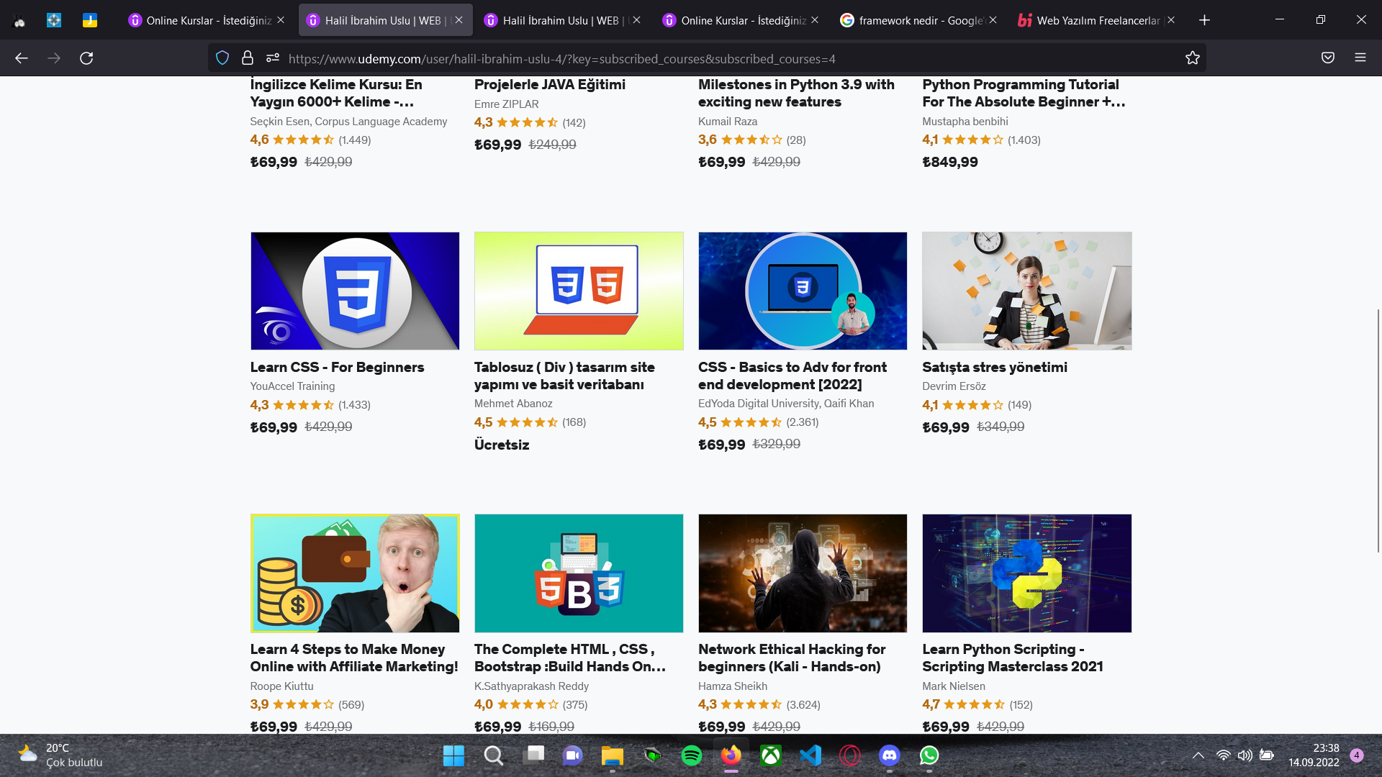Open Satışta stres yönetimi course thumbnail
The height and width of the screenshot is (777, 1382).
1026,291
